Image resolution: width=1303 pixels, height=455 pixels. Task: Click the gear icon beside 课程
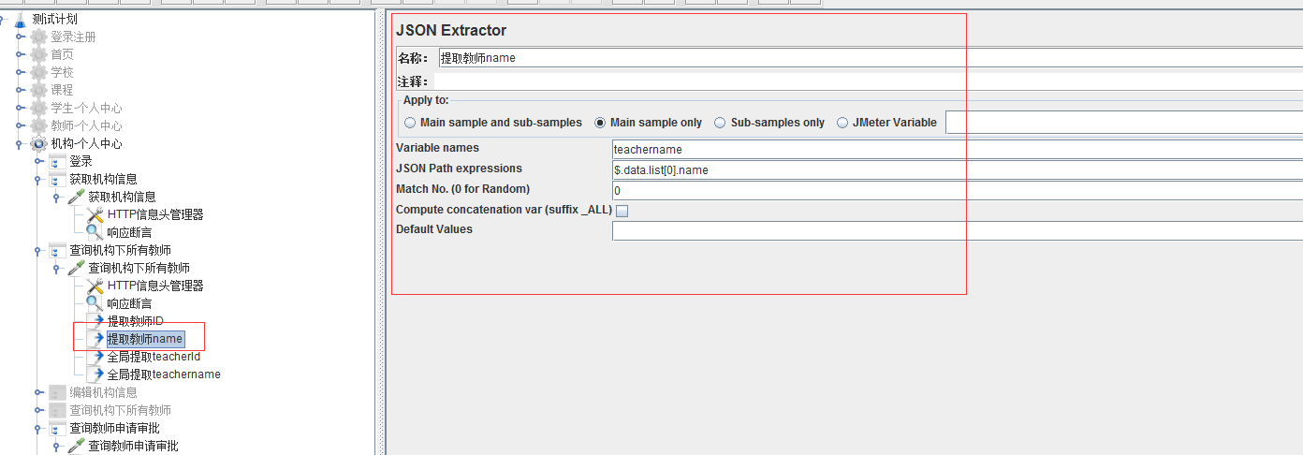coord(38,90)
